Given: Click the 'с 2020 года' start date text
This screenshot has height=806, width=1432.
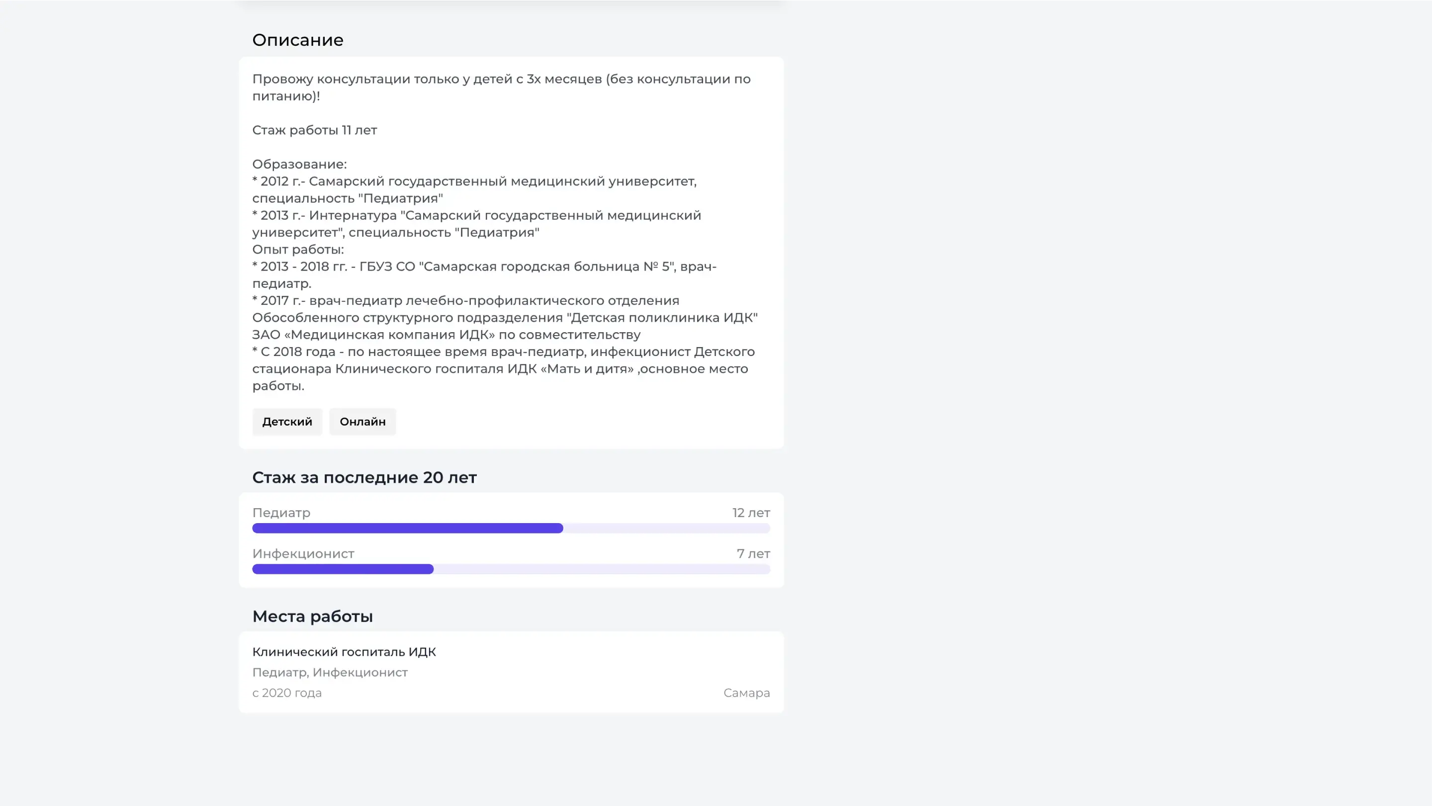Looking at the screenshot, I should (x=287, y=693).
